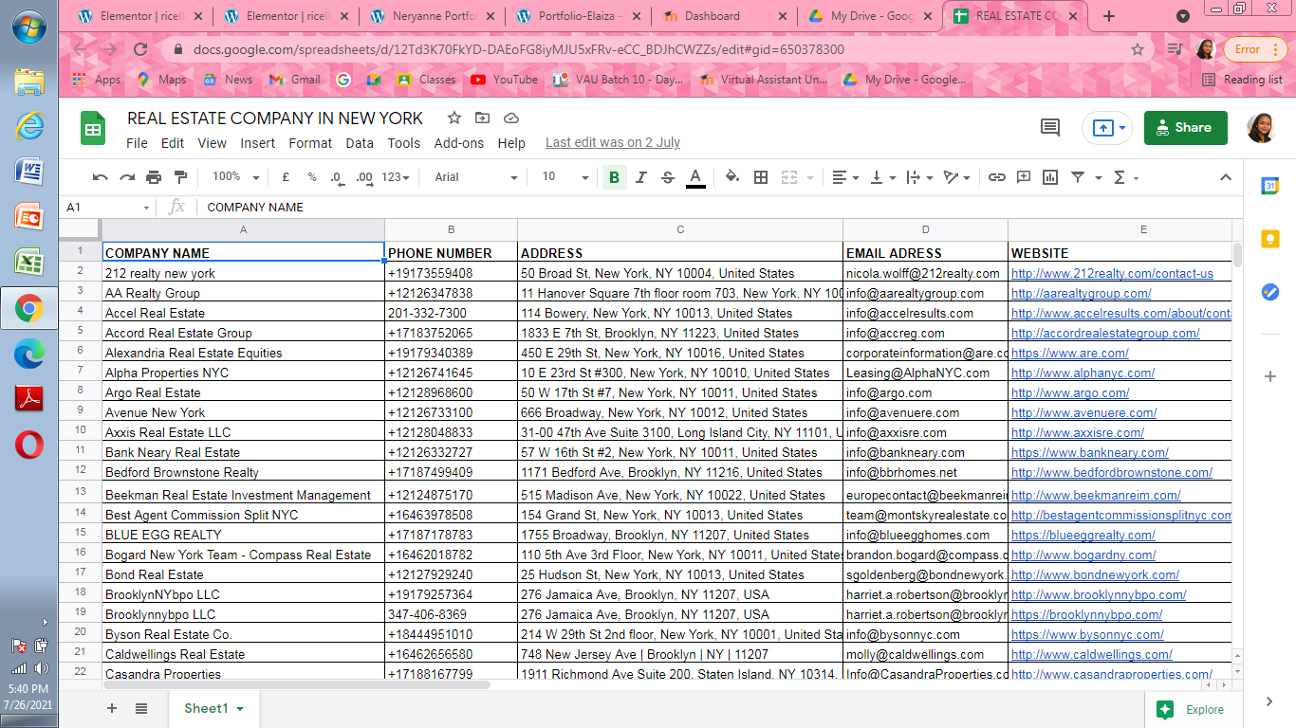Open the Insert menu
The width and height of the screenshot is (1296, 728).
[257, 143]
